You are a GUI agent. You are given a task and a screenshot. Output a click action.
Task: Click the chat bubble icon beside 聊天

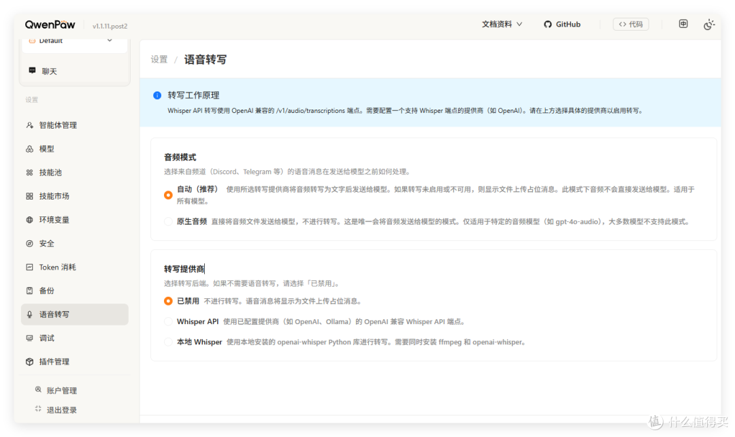[32, 70]
